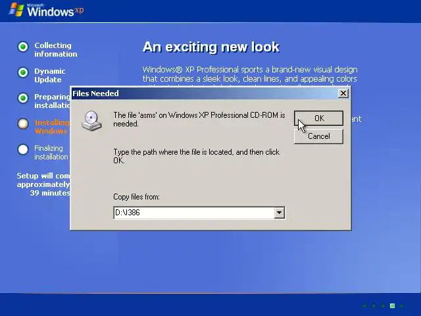421x316 pixels.
Task: Select the Collecting information step indicator
Action: 23,47
